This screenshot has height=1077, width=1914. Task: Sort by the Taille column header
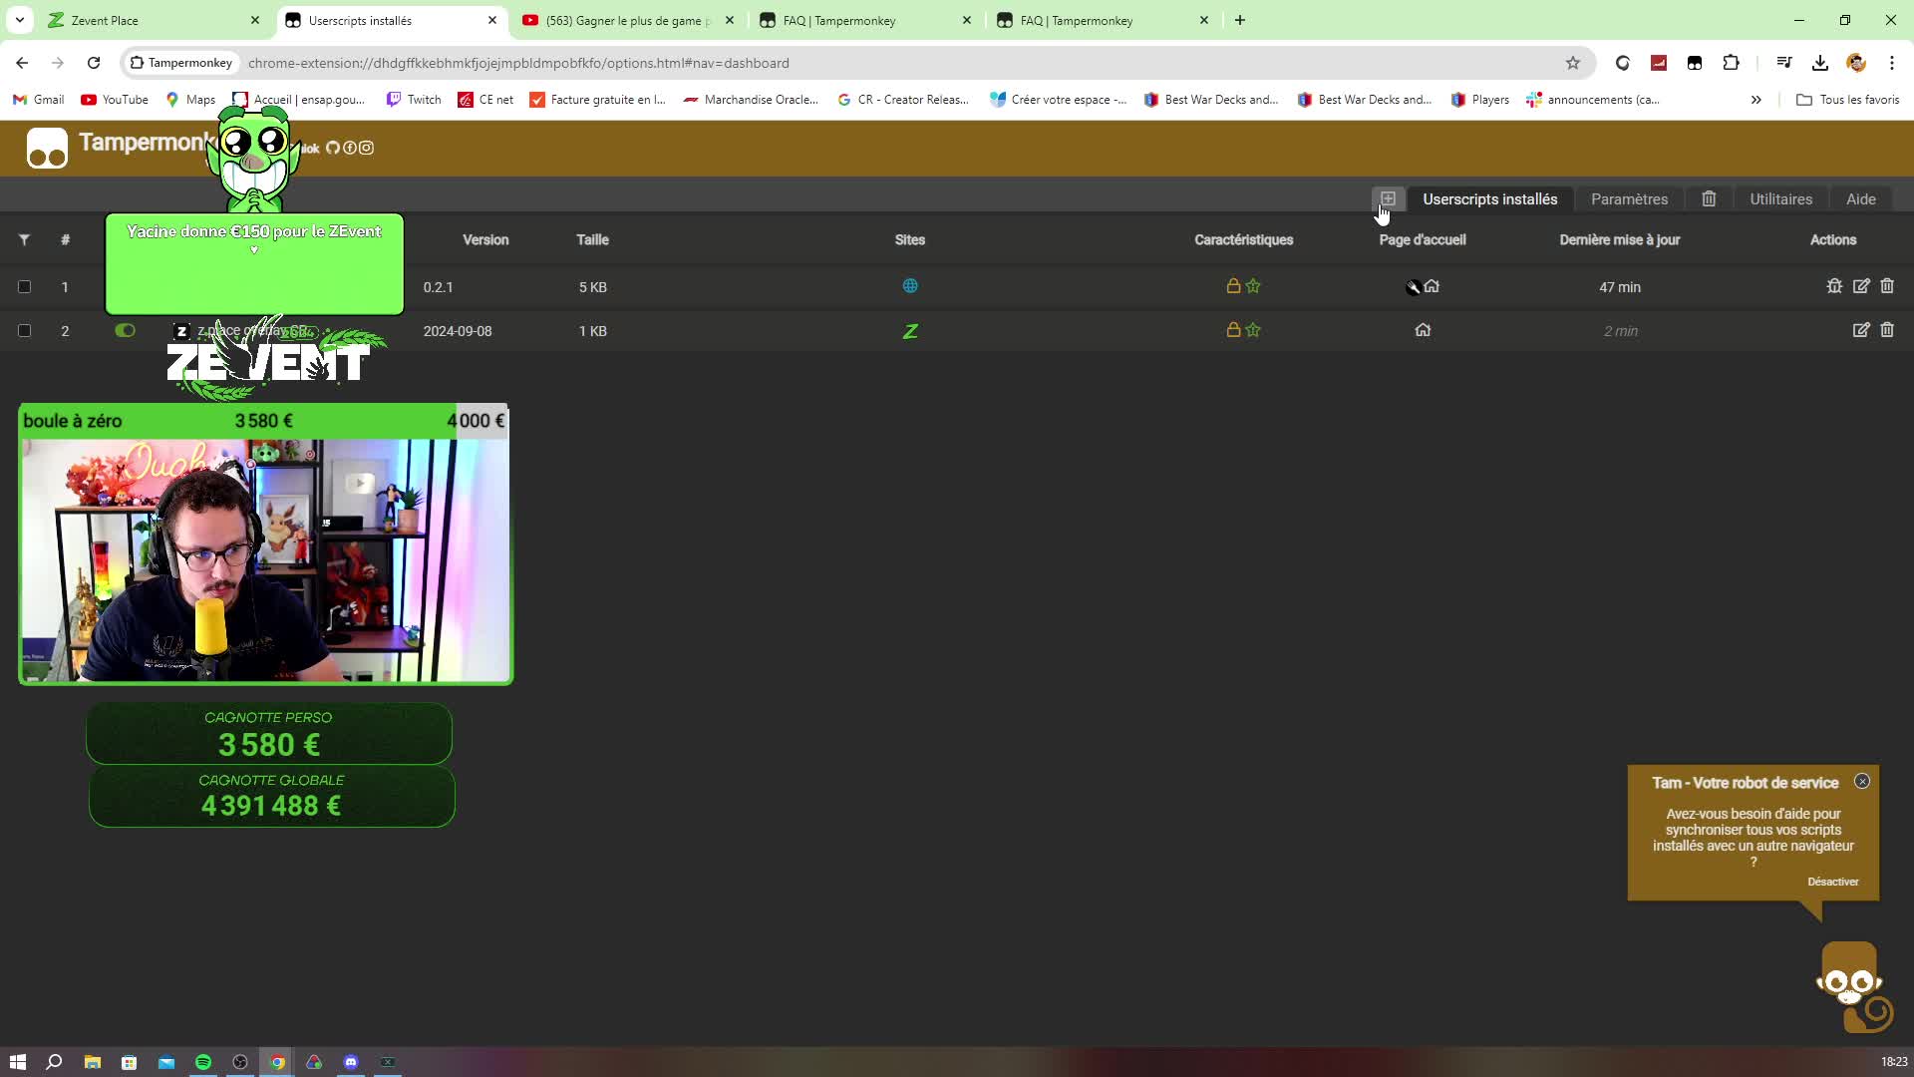pyautogui.click(x=592, y=239)
